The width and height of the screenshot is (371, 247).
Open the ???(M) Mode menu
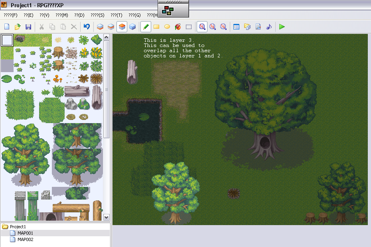pos(62,15)
